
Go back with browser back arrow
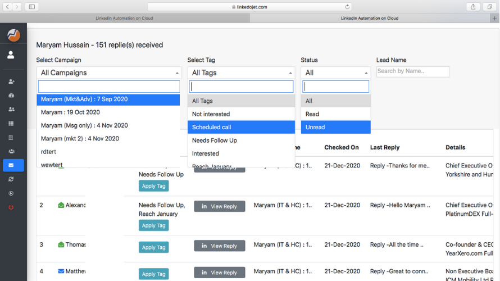pyautogui.click(x=7, y=7)
